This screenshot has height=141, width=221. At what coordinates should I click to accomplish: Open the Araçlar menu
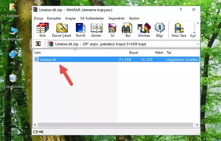(70, 18)
